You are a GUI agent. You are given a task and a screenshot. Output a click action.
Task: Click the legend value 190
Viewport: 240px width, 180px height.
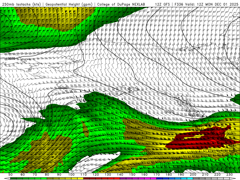pyautogui.click(x=181, y=175)
